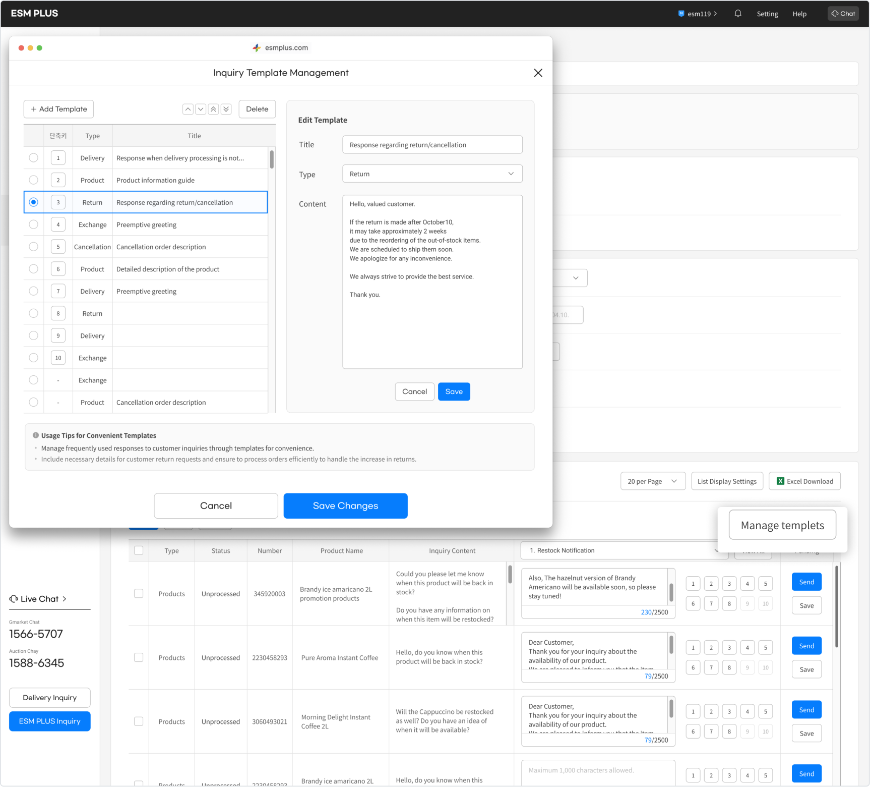The height and width of the screenshot is (787, 870).
Task: Open the Type dropdown showing Return
Action: coord(432,174)
